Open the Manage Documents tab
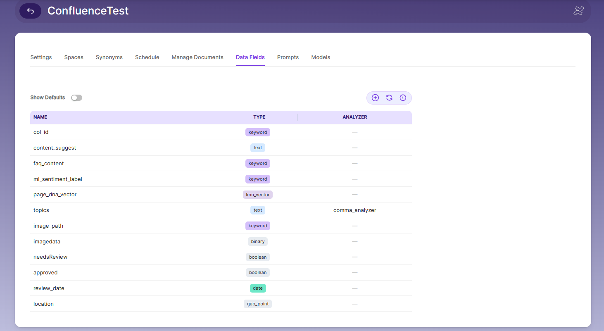The width and height of the screenshot is (604, 331). coord(197,57)
